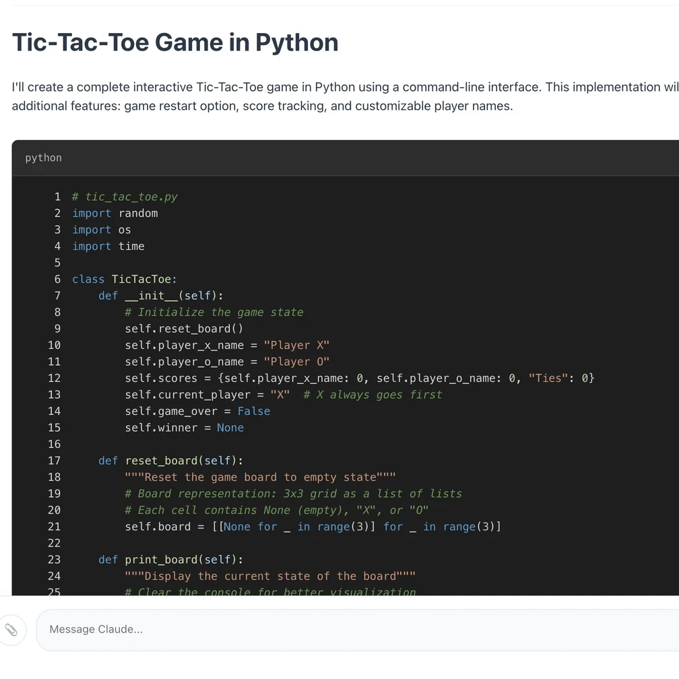Click the self.scores dictionary line
Screen dimensions: 679x679
pyautogui.click(x=359, y=379)
